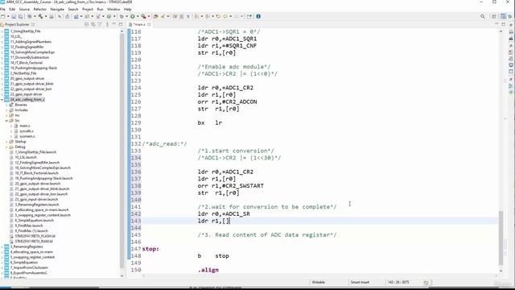Viewport: 515px width, 290px height.
Task: Click the magnifier Search icon at top right
Action: tap(483, 16)
